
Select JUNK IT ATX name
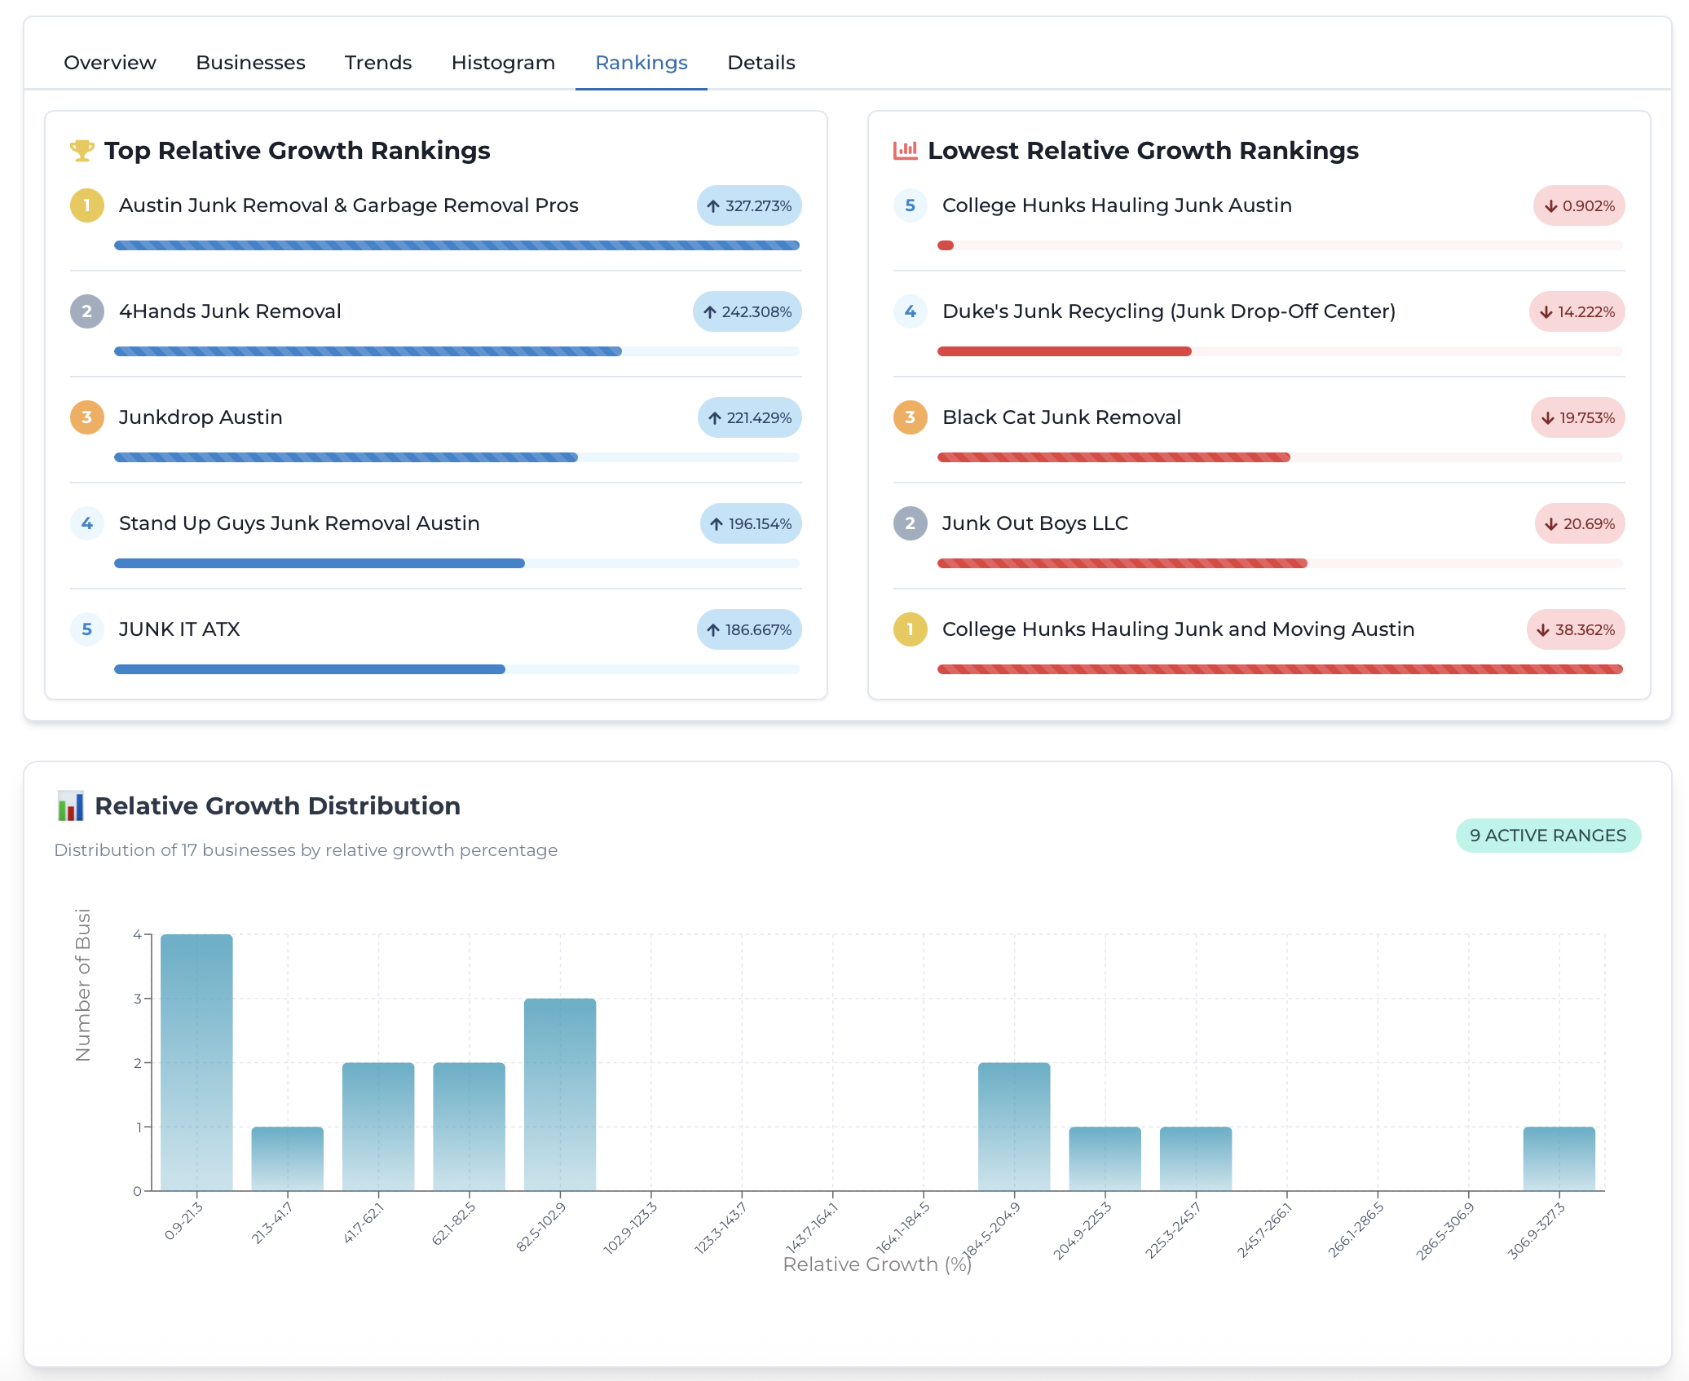(x=179, y=629)
